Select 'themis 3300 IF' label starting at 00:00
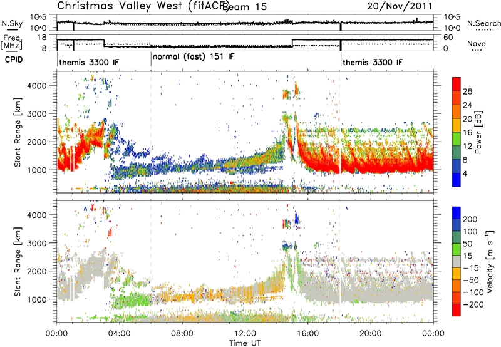The image size is (501, 347). [89, 62]
